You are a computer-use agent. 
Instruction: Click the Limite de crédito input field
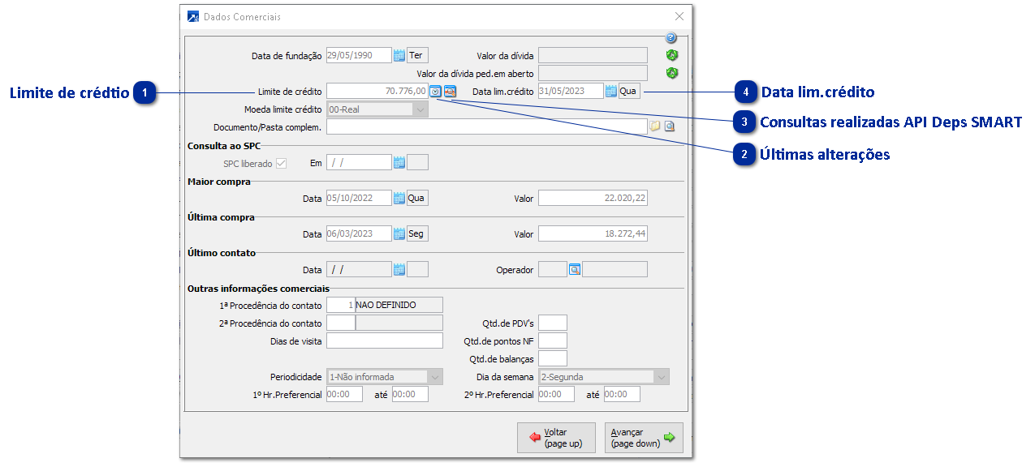(377, 92)
